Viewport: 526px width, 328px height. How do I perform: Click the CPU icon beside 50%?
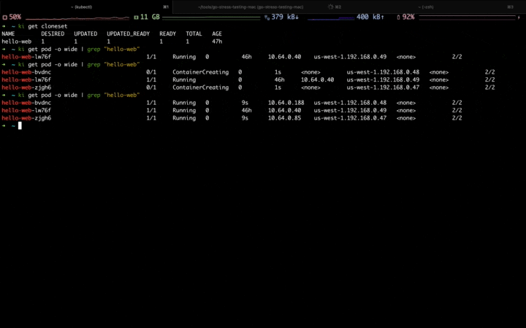click(4, 17)
